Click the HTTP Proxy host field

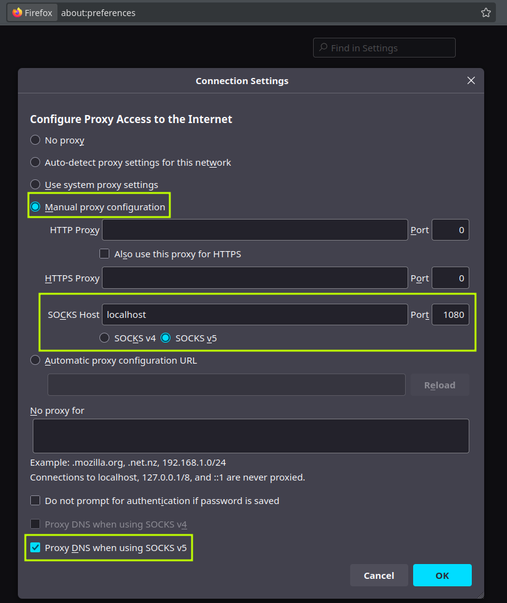(254, 229)
